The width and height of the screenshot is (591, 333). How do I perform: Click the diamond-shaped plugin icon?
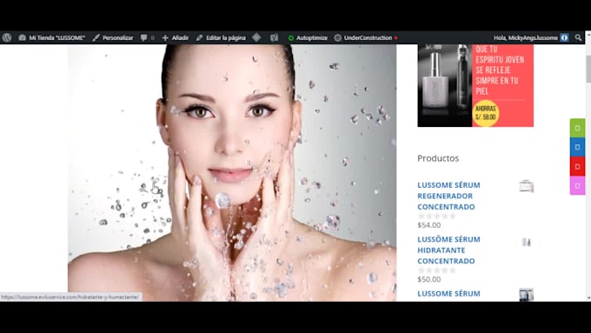pos(256,37)
